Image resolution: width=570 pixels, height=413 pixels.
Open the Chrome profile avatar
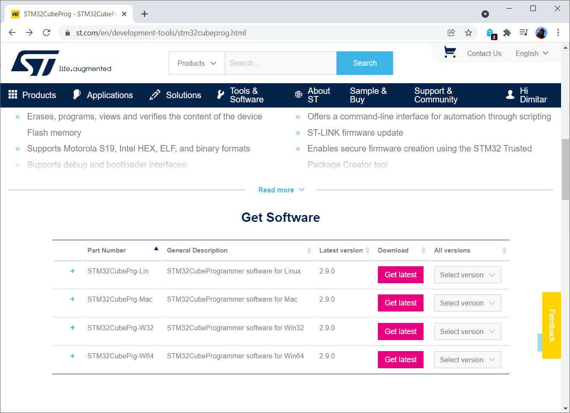pos(541,32)
